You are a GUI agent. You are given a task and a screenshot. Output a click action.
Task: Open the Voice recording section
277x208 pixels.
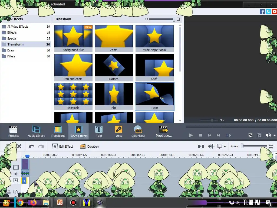click(119, 131)
